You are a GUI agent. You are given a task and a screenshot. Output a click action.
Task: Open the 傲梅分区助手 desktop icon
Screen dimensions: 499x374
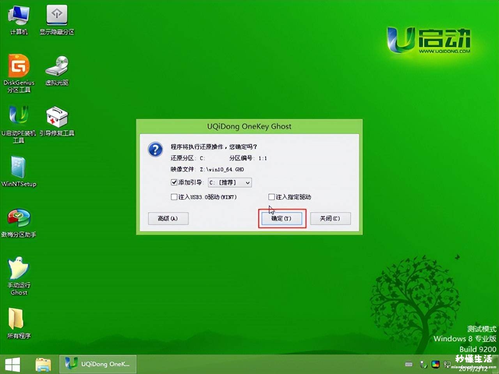19,223
